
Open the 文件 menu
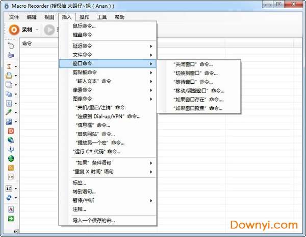click(x=14, y=17)
